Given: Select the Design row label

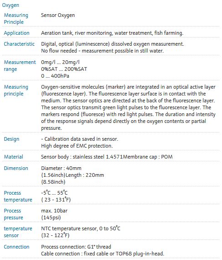Looking at the screenshot, I should click(x=11, y=139).
